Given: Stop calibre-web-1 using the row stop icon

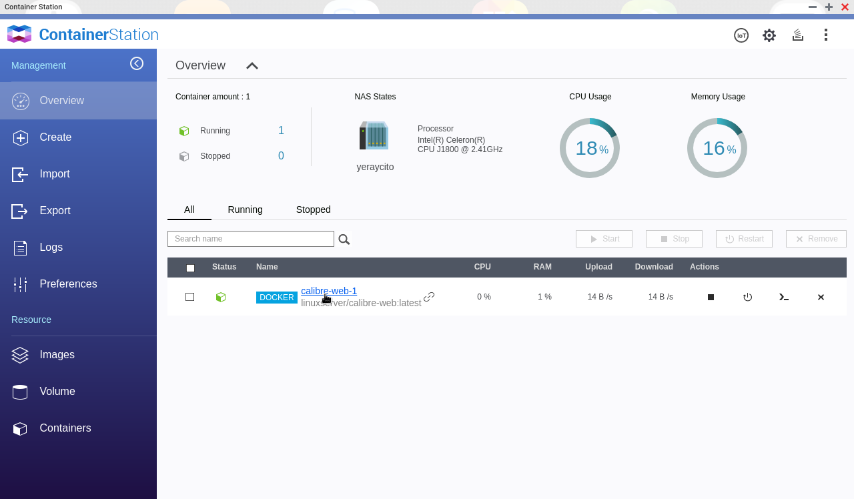Looking at the screenshot, I should (711, 297).
